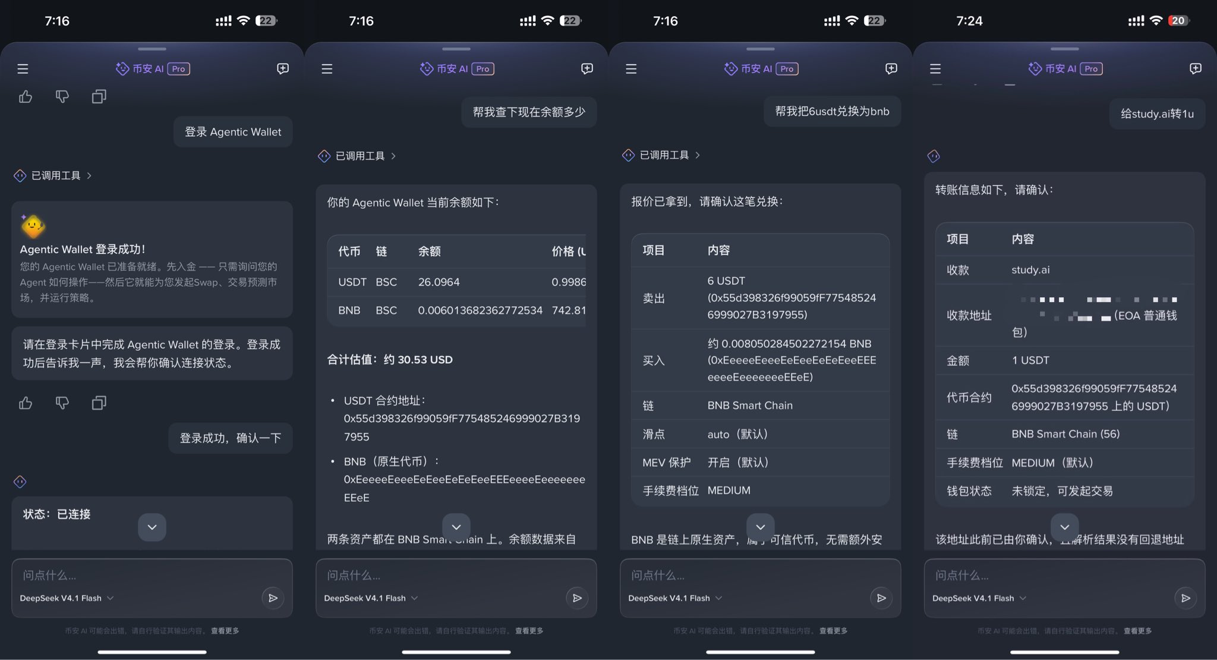
Task: Like the reply above '登录成功，确认一下'
Action: tap(26, 403)
